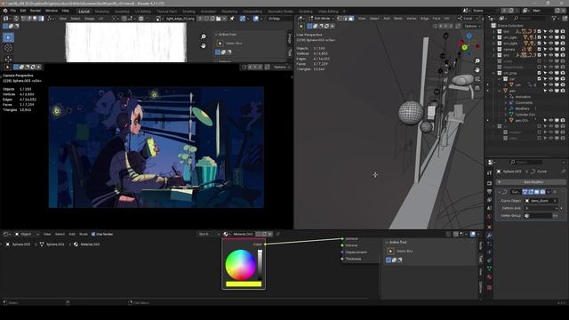Open the Options dropdown in camera viewport
The height and width of the screenshot is (320, 569).
282,68
